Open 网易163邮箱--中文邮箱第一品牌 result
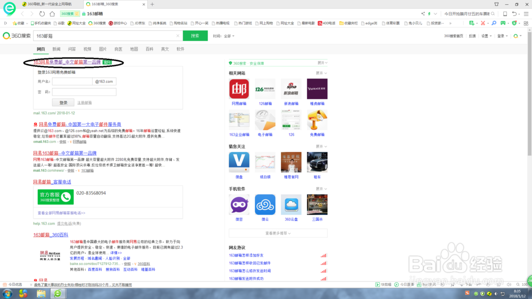532x299 pixels. [65, 153]
